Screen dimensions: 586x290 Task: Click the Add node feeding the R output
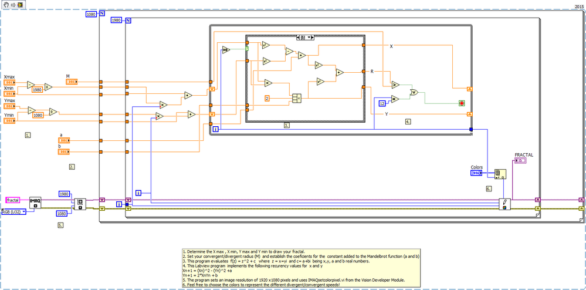(340, 73)
